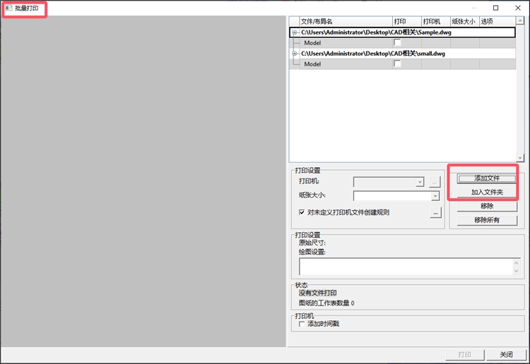Uncheck 对未定义打印机文件创建规则 checkbox
The height and width of the screenshot is (364, 530).
click(302, 212)
